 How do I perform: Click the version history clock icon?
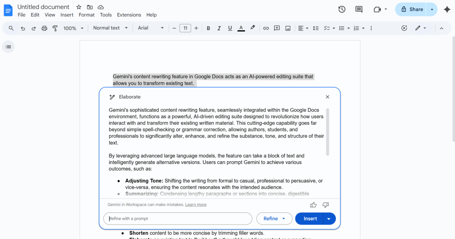[x=342, y=9]
